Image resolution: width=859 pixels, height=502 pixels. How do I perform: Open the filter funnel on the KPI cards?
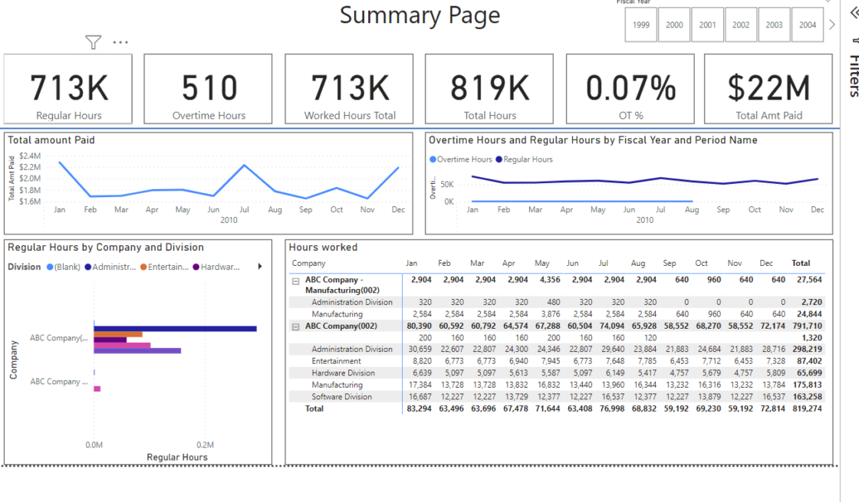click(x=93, y=42)
